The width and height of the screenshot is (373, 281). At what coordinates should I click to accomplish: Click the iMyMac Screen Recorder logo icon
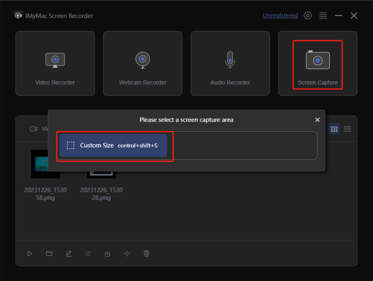tap(18, 16)
